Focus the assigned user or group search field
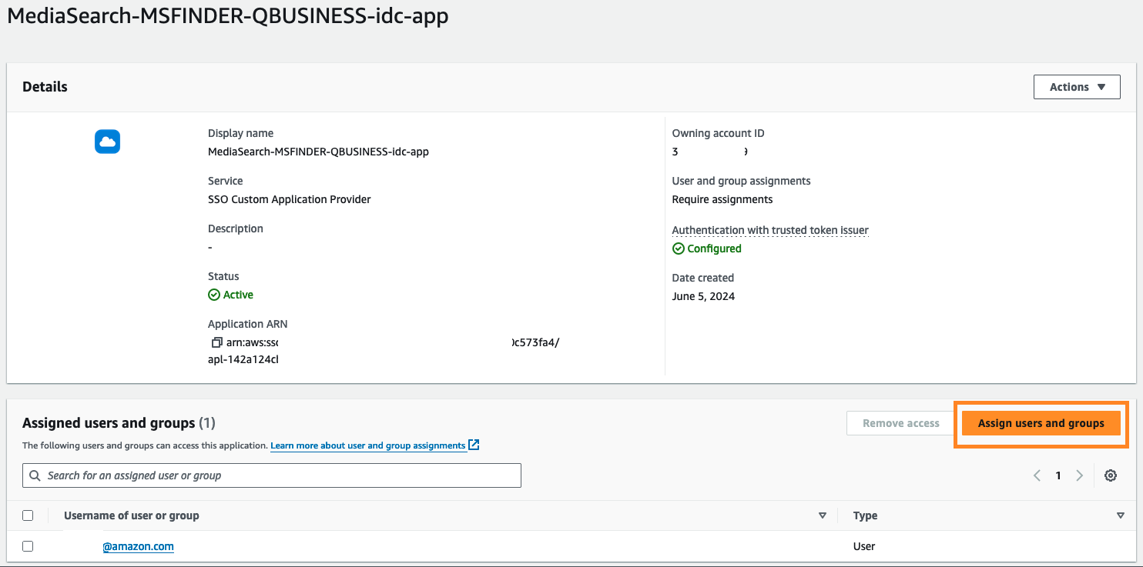The image size is (1143, 567). [272, 475]
